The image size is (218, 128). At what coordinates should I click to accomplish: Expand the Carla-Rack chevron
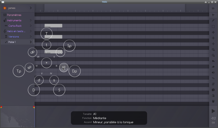point(31,26)
